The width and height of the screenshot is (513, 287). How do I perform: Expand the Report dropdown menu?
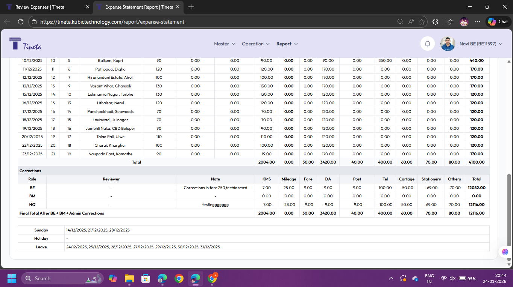pos(287,44)
